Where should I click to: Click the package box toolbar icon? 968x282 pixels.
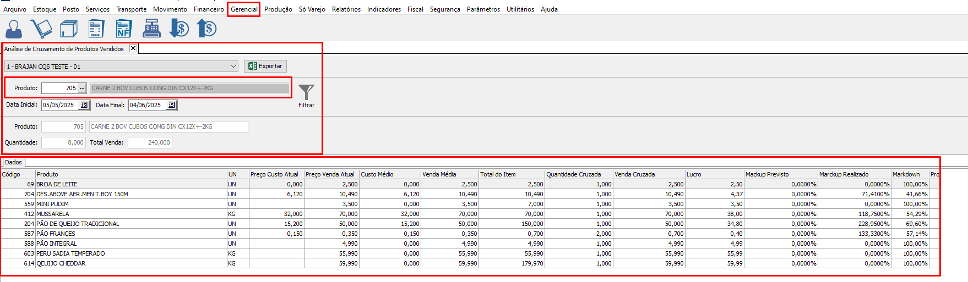coord(69,29)
